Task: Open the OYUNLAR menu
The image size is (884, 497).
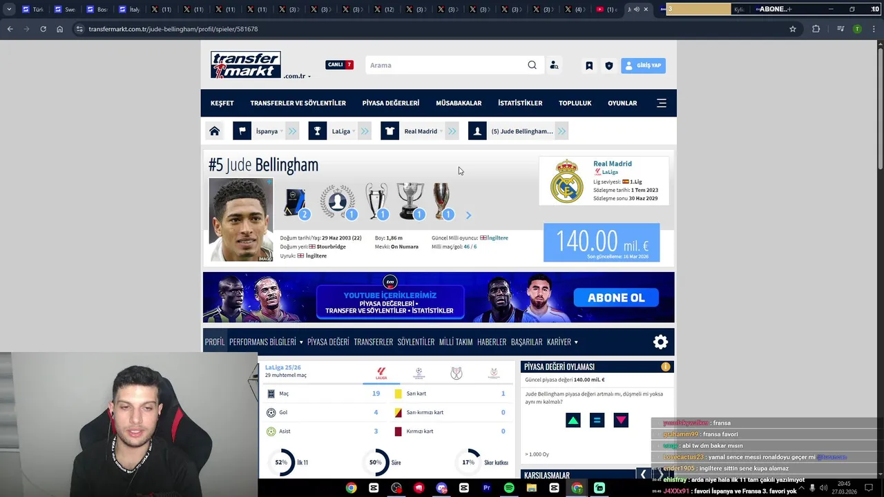Action: pos(622,103)
